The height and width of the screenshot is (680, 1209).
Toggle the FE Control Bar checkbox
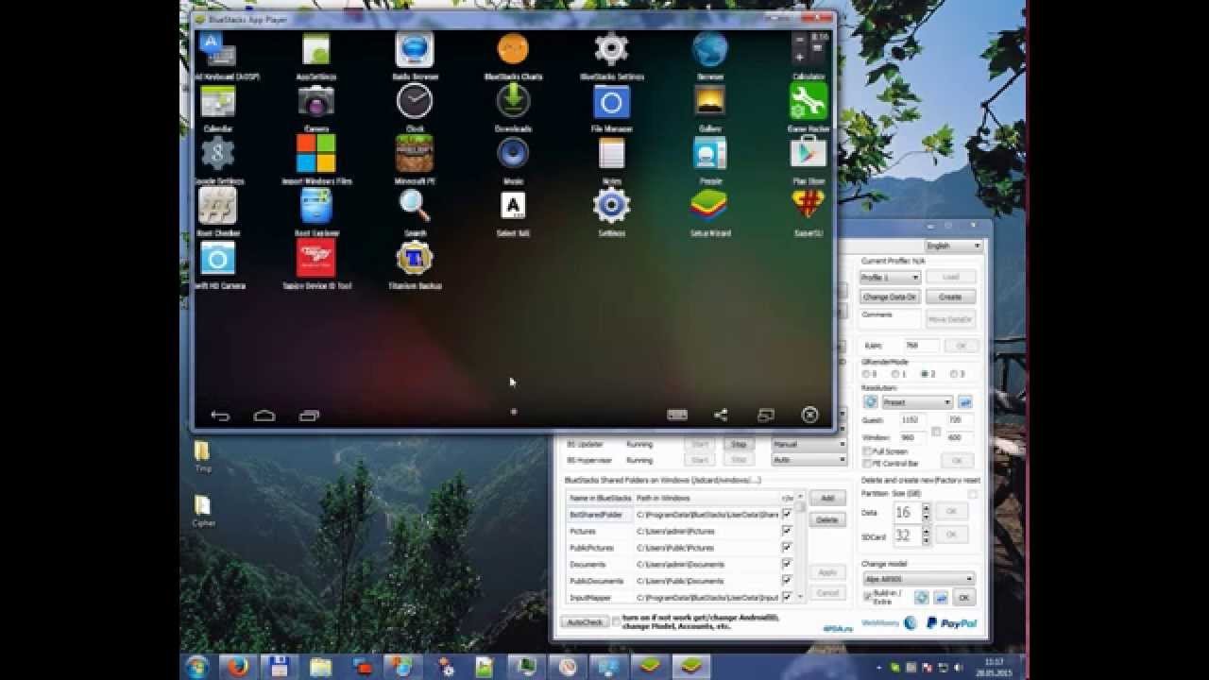pyautogui.click(x=867, y=464)
